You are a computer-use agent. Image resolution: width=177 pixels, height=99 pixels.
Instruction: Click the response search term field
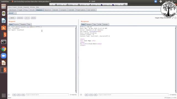133,95
